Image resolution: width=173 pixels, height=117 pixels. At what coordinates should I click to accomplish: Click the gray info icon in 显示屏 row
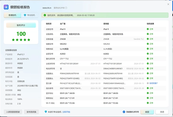[148, 83]
